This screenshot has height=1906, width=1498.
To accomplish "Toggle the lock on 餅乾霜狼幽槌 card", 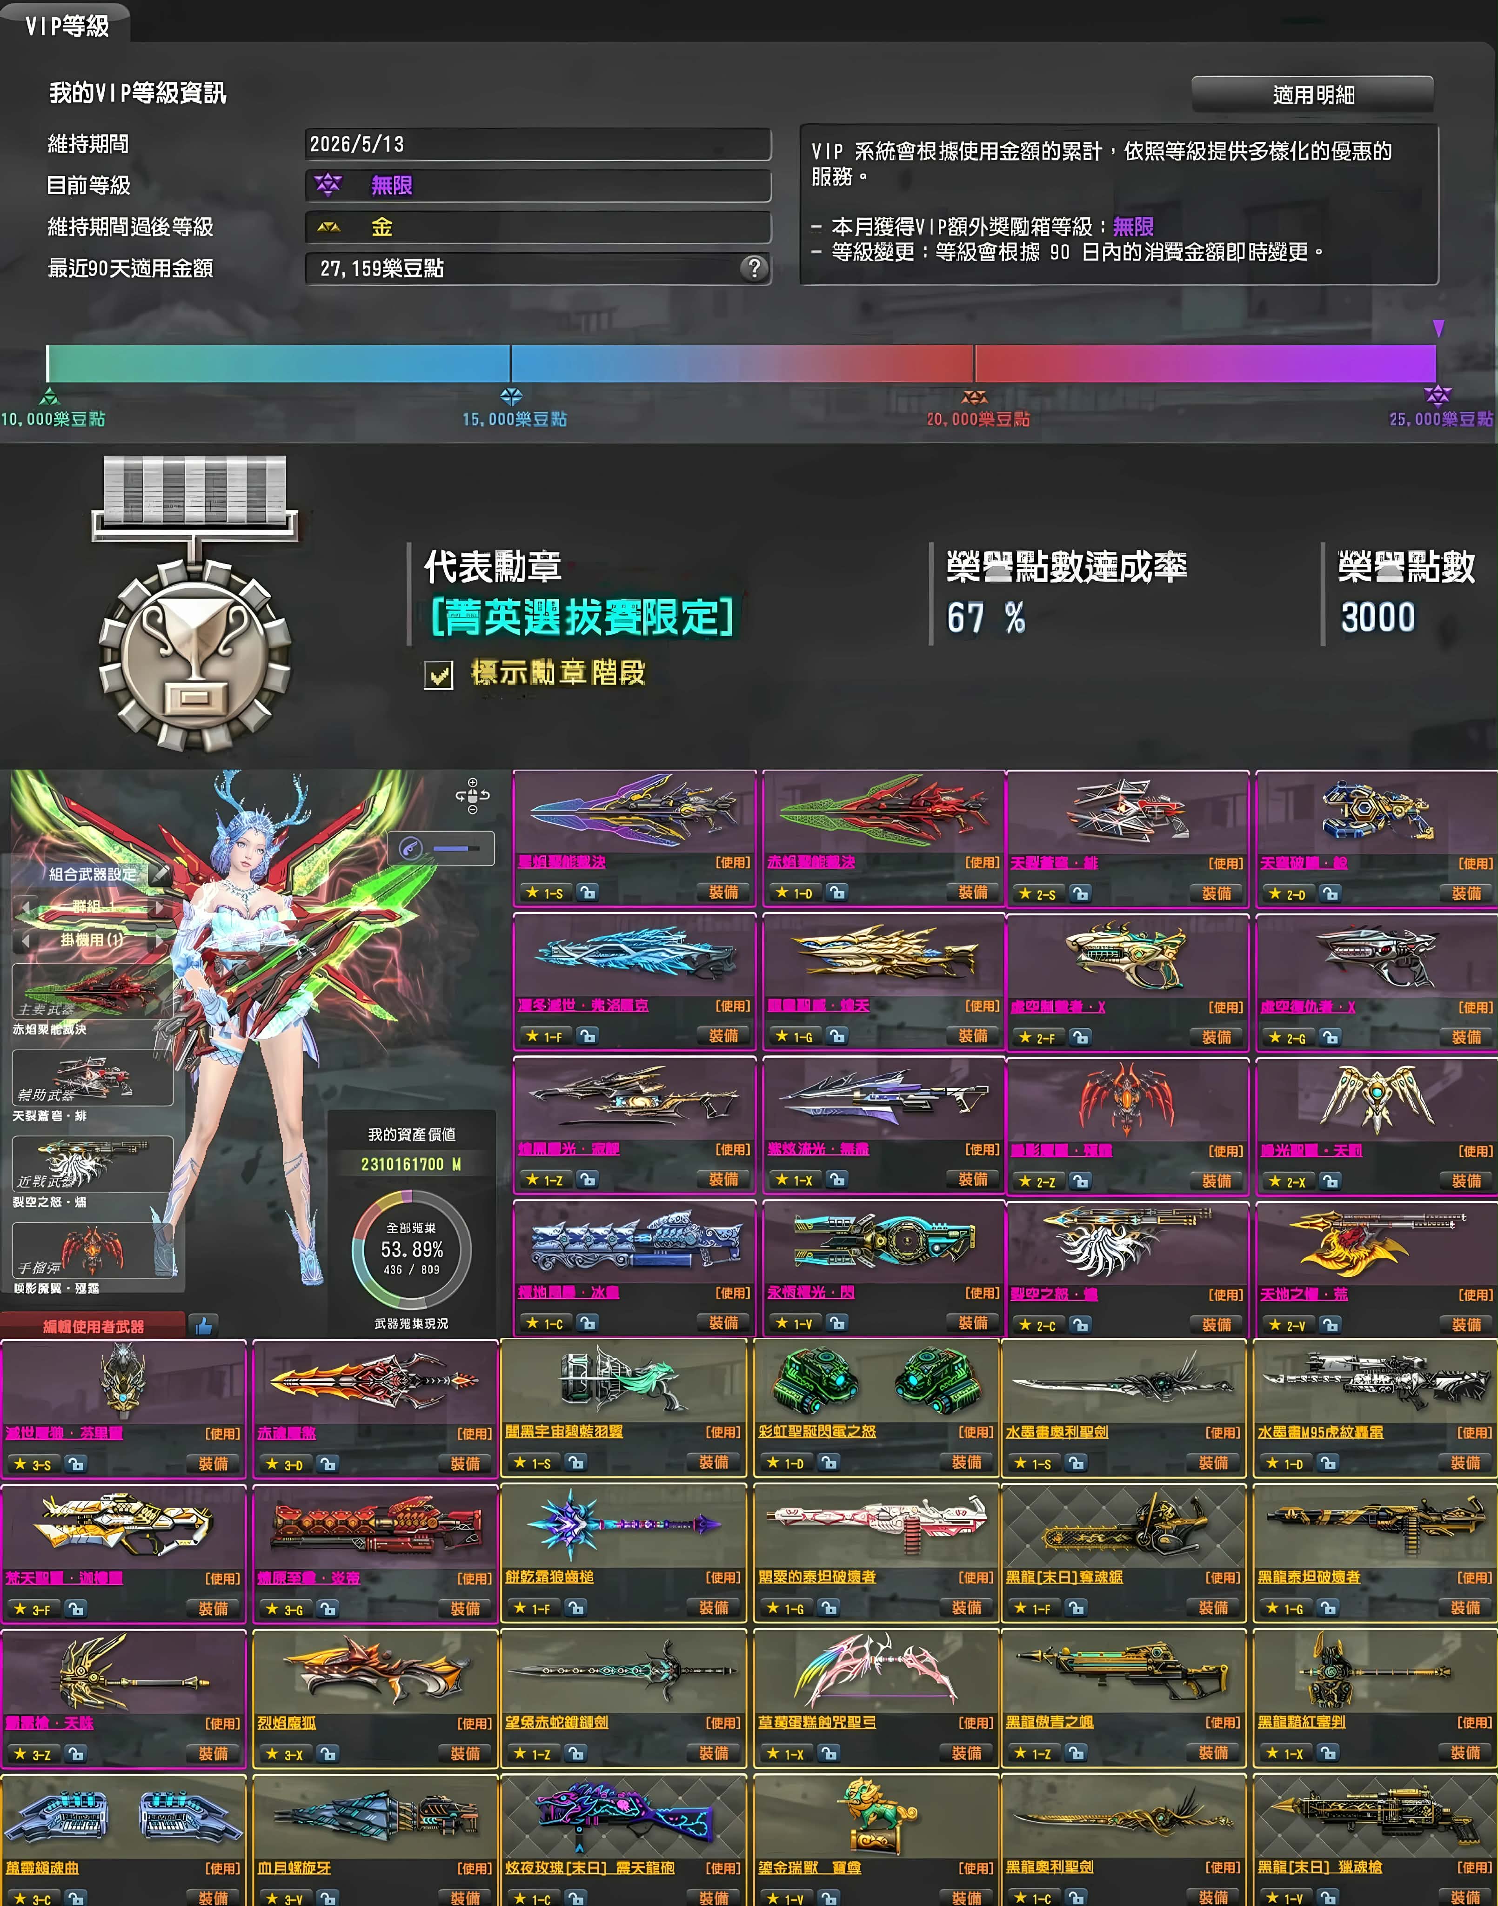I will [x=576, y=1608].
